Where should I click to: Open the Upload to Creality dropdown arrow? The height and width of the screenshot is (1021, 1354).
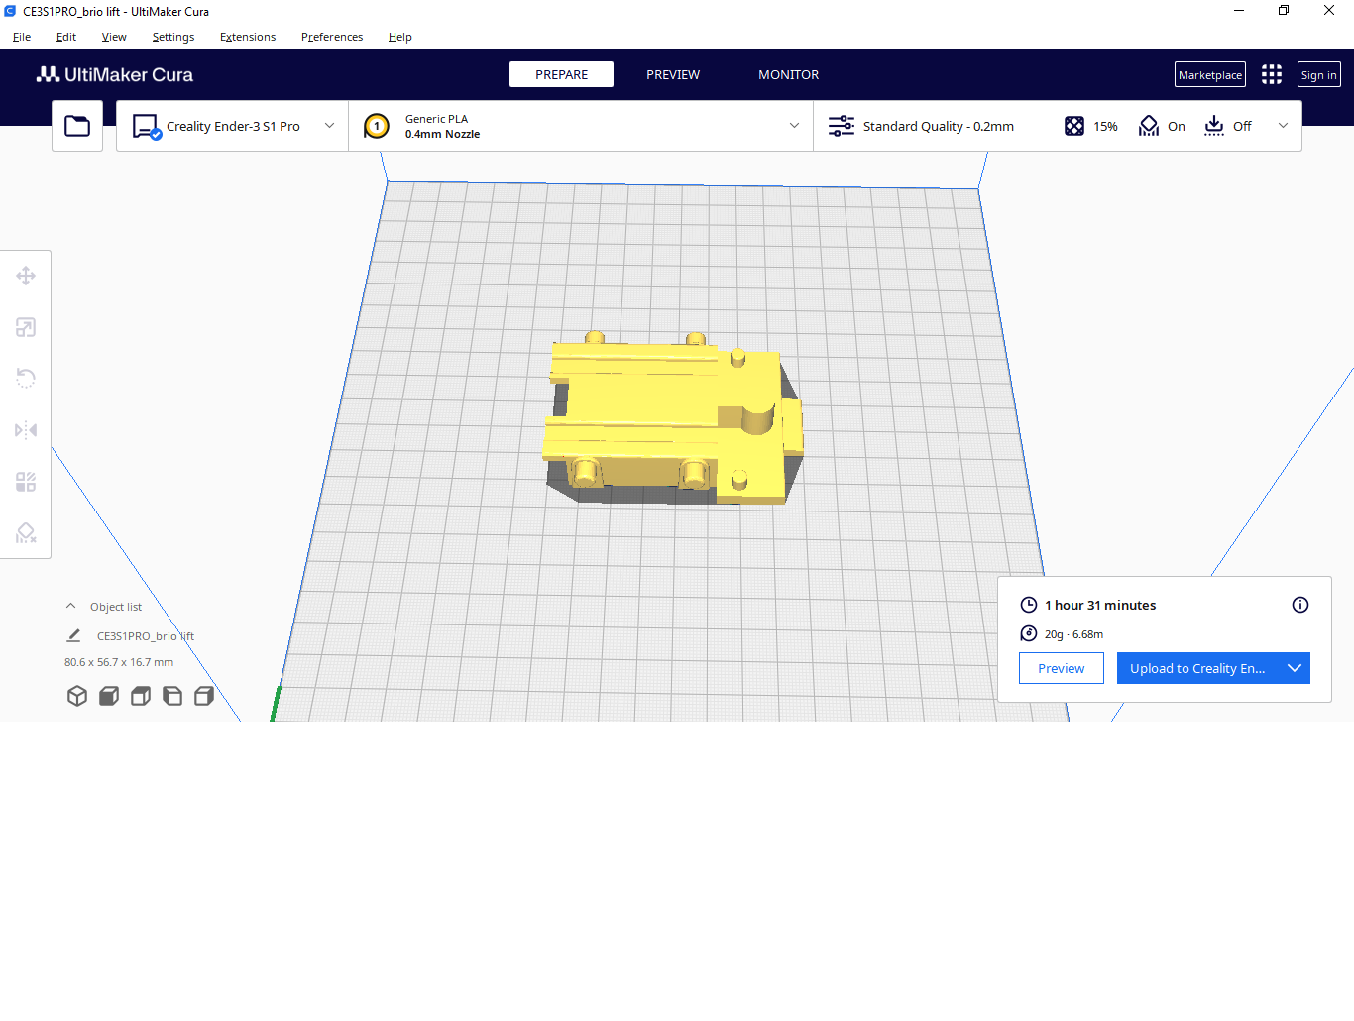(1294, 668)
